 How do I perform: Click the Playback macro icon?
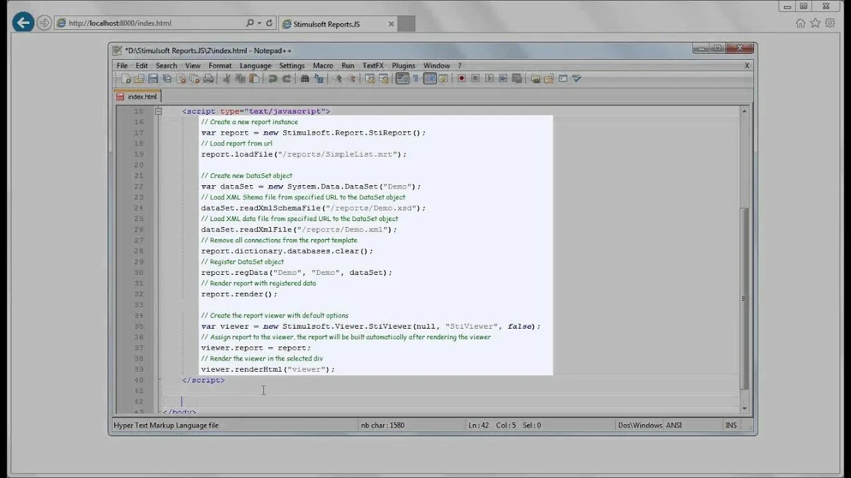coord(489,78)
